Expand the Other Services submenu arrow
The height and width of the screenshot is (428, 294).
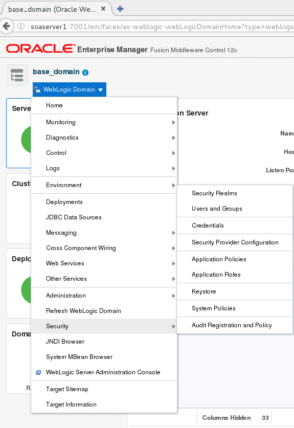173,279
